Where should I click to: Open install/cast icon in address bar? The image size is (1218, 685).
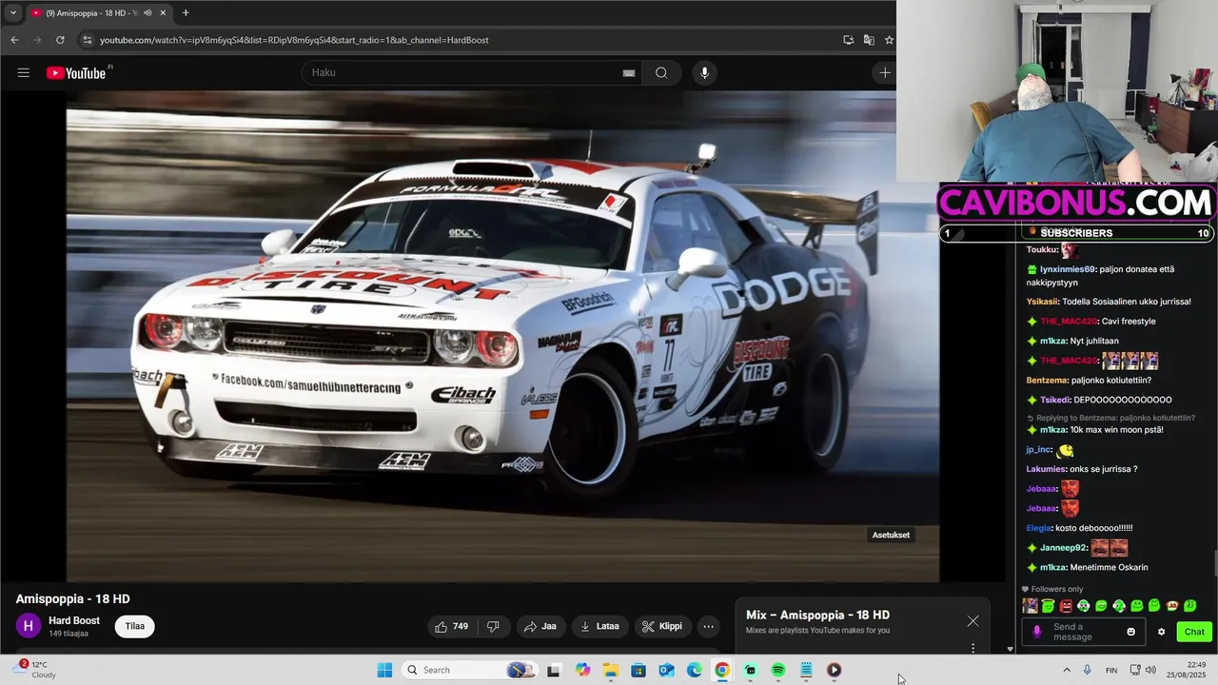click(848, 40)
